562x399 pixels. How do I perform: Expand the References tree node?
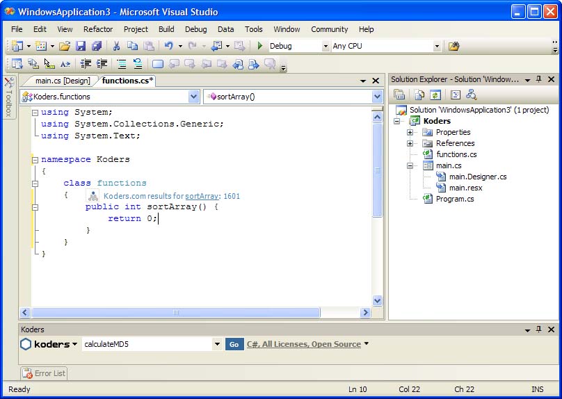(x=410, y=143)
